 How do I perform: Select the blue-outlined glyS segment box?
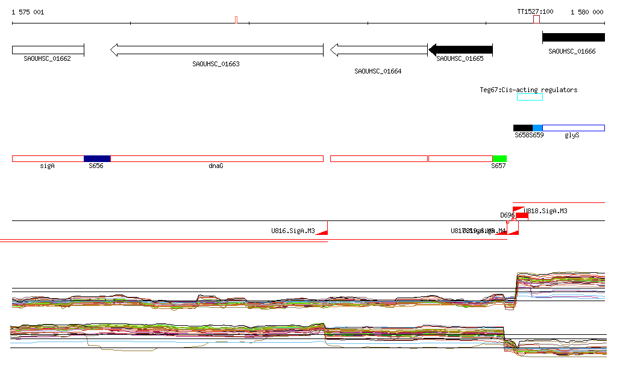[x=574, y=128]
